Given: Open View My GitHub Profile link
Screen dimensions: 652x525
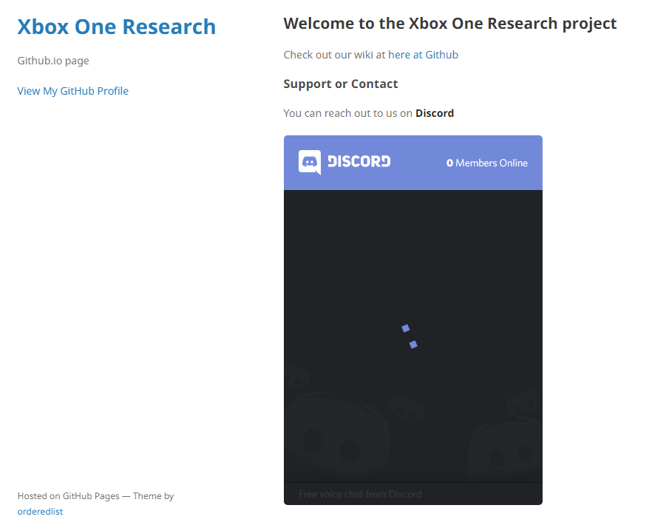Looking at the screenshot, I should point(72,91).
